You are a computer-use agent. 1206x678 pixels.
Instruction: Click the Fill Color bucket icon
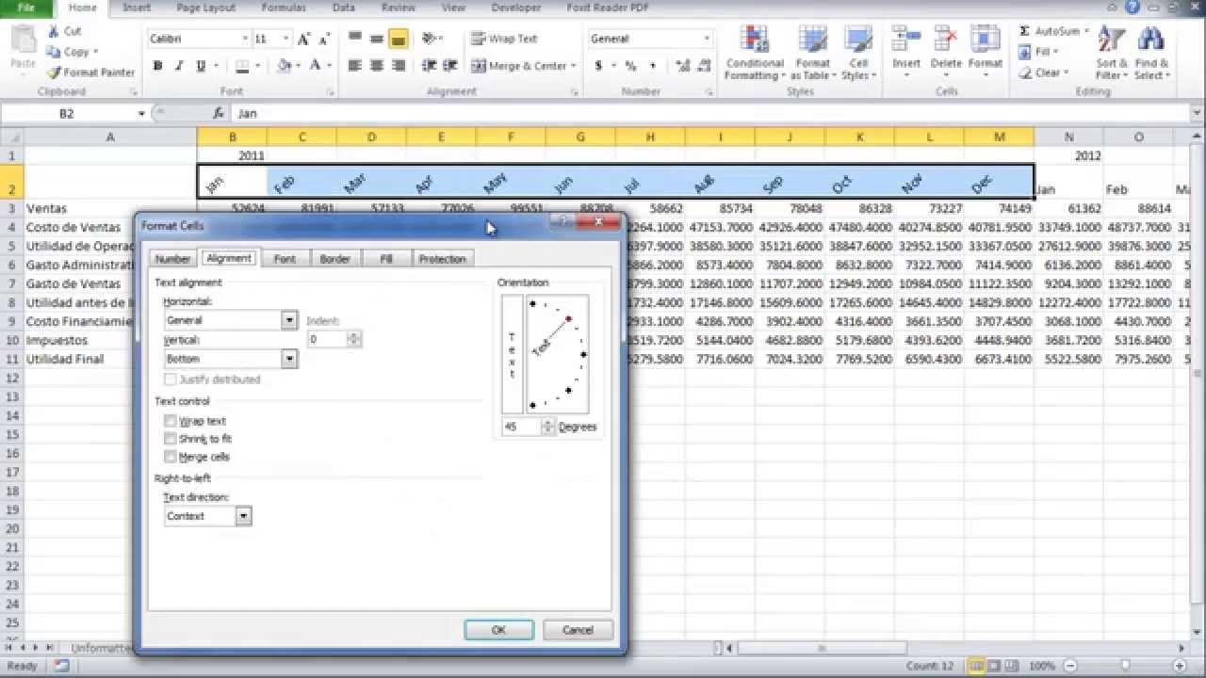click(x=285, y=66)
